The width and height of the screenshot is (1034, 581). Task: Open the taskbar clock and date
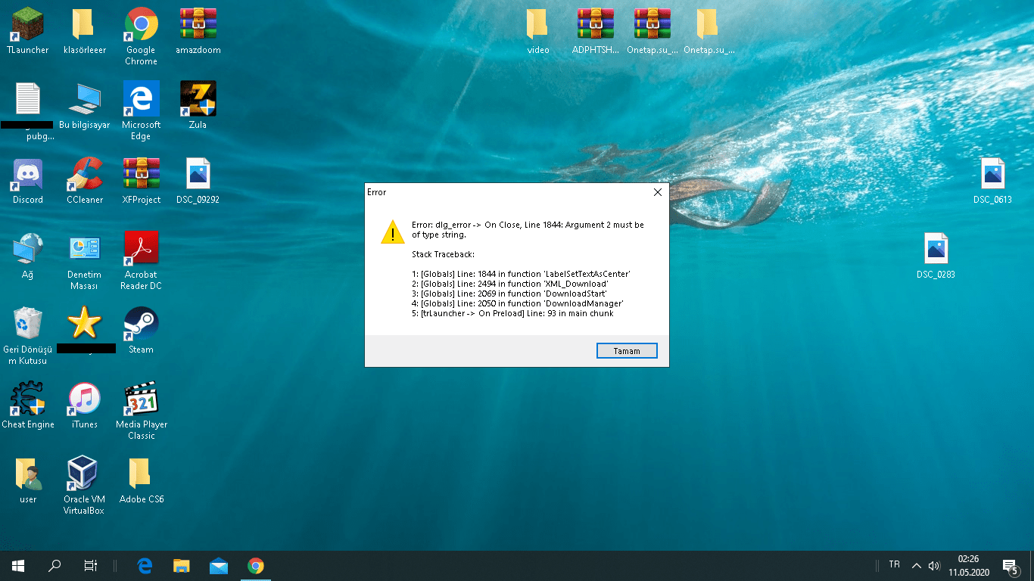(968, 566)
